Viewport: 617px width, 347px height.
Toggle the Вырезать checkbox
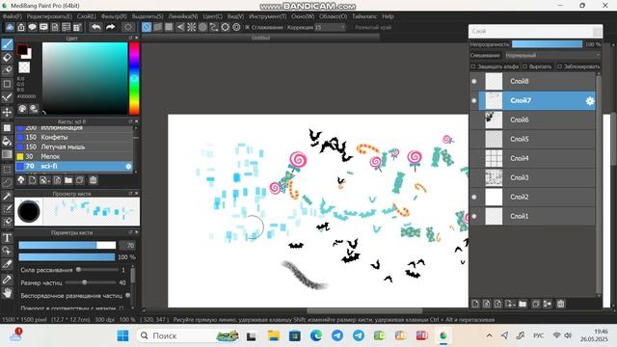pos(524,67)
